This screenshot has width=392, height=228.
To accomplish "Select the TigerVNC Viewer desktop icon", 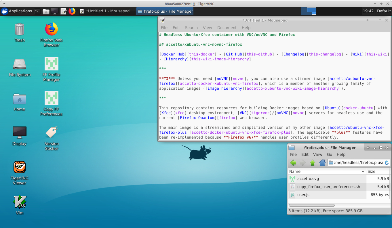I will (x=20, y=173).
